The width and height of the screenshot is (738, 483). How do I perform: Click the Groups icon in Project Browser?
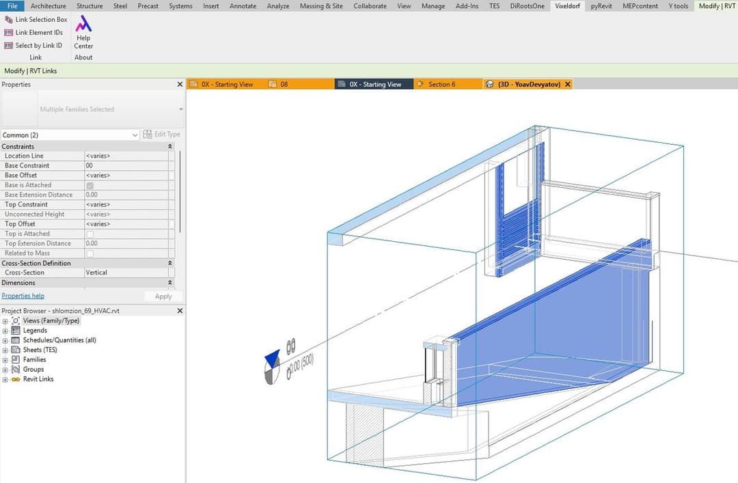(16, 369)
